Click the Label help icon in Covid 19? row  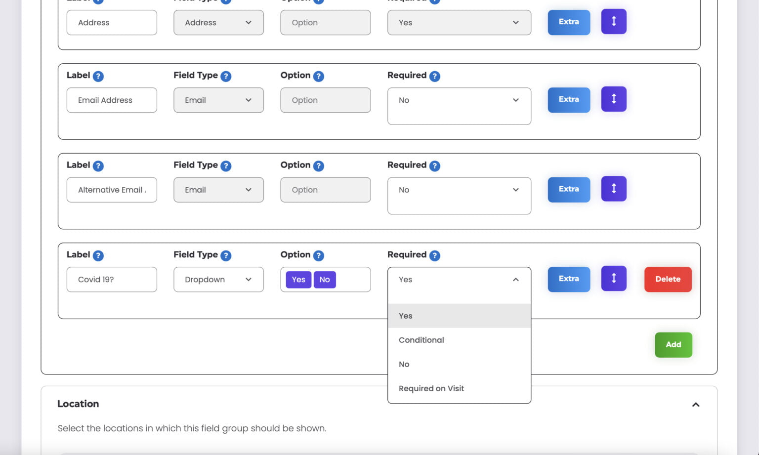(98, 255)
